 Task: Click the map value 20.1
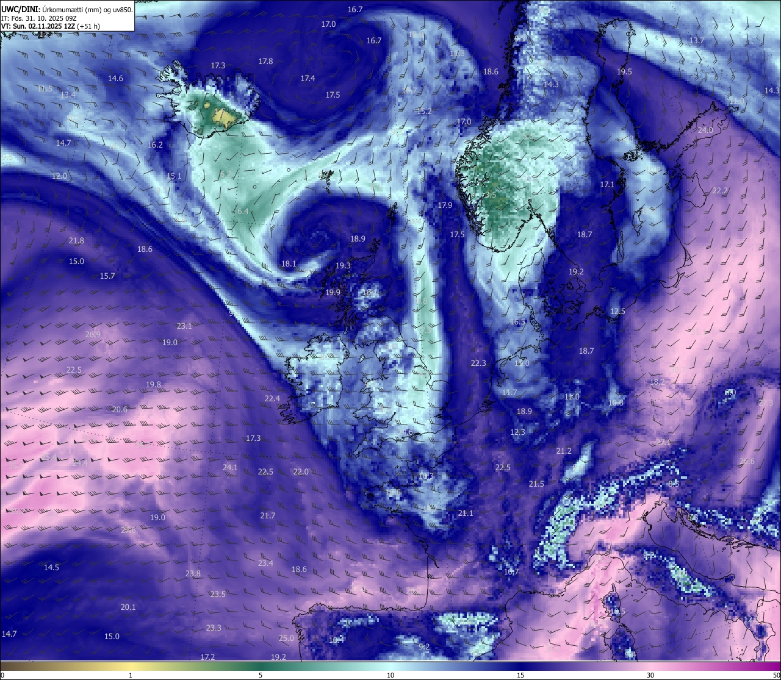pos(128,607)
